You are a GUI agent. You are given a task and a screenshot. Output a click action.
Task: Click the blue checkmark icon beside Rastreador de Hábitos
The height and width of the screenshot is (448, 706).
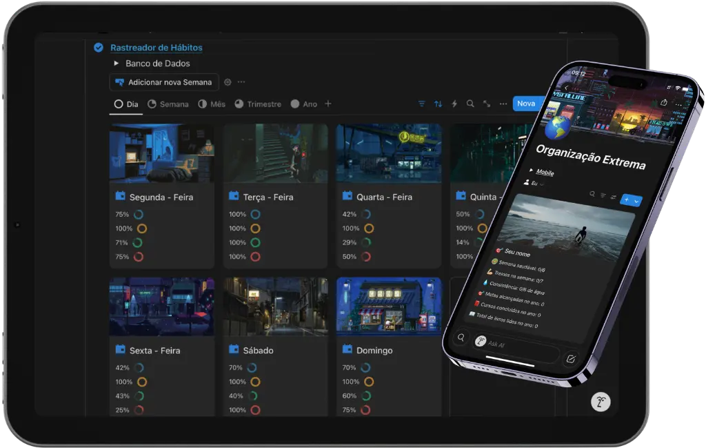click(98, 48)
